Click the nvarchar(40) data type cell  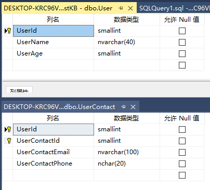point(127,42)
